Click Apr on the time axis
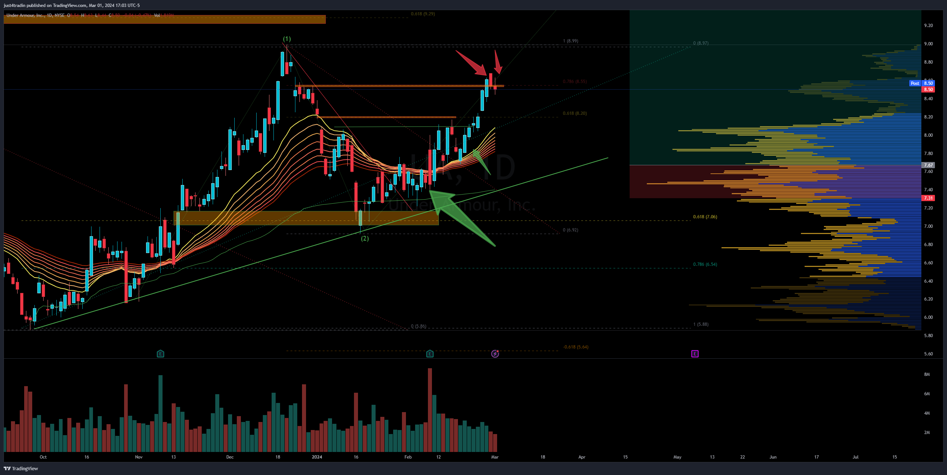947x475 pixels. (582, 457)
